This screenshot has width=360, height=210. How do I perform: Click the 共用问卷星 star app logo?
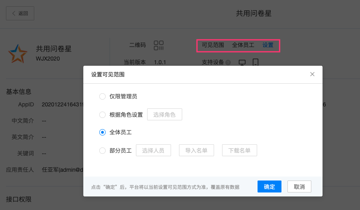click(18, 54)
